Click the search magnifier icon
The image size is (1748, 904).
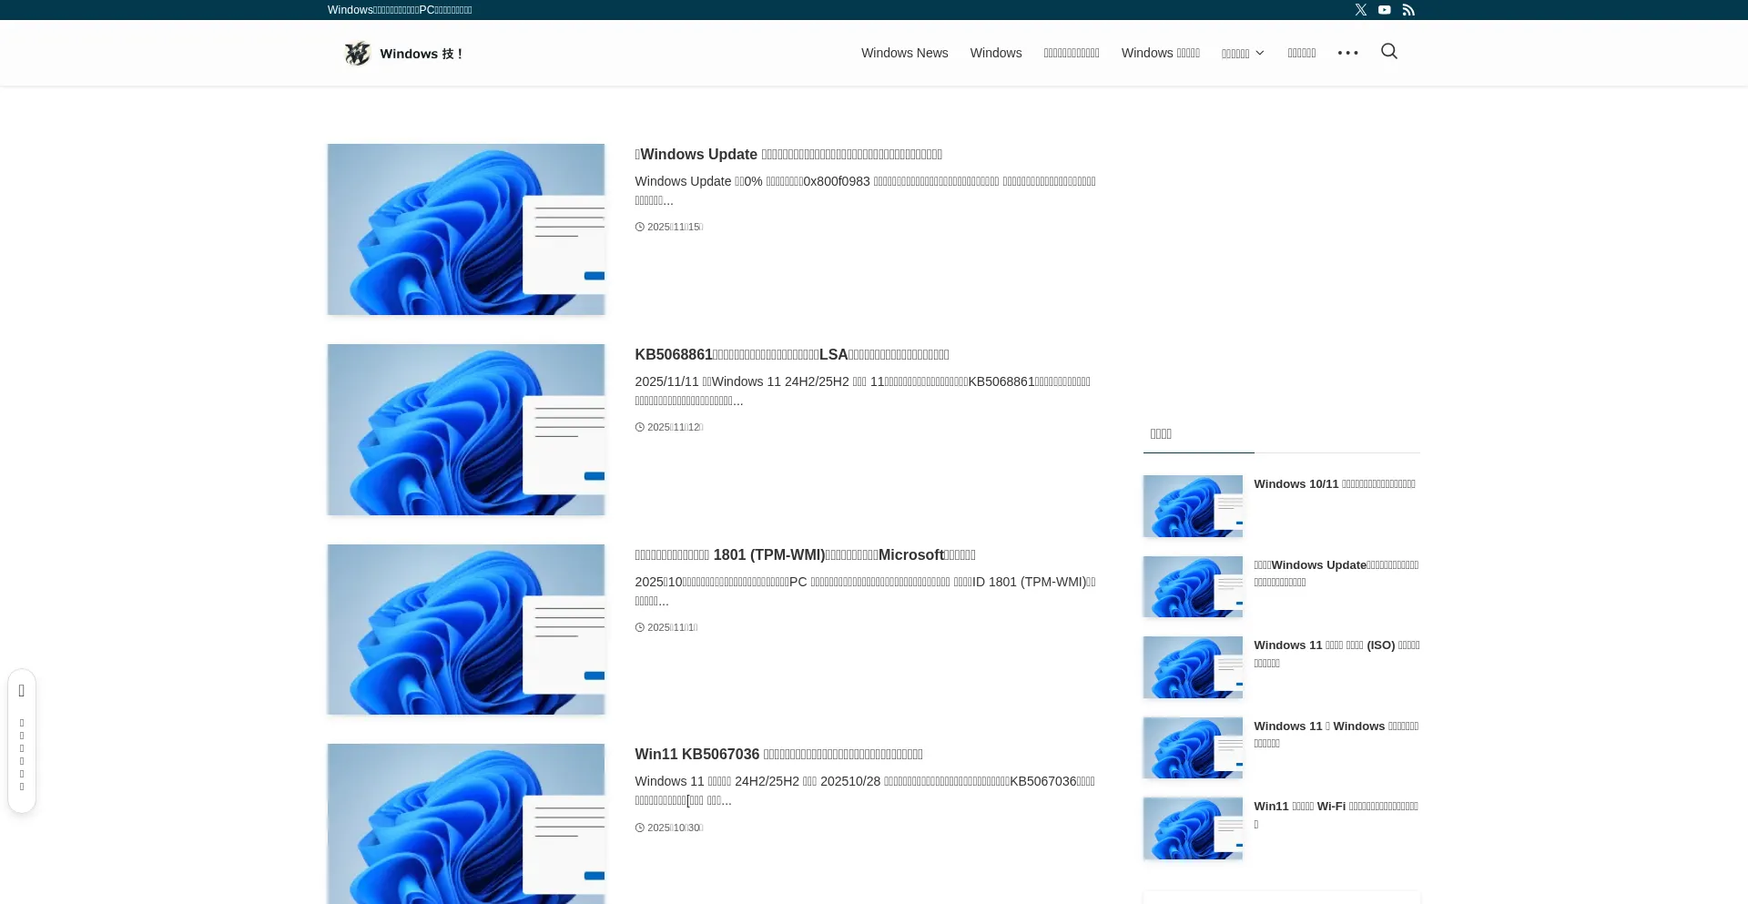(1388, 52)
